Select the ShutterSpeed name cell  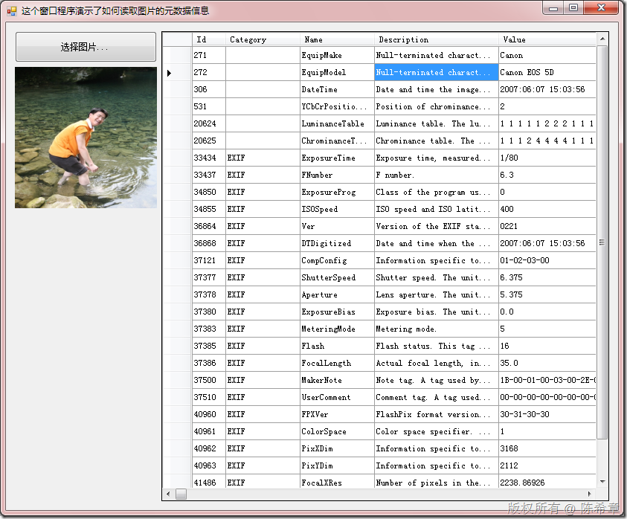pos(337,277)
